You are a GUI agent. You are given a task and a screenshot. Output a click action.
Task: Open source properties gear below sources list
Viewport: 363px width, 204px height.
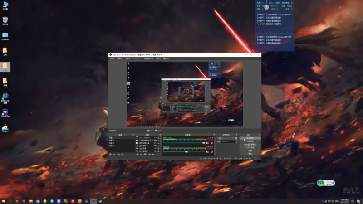[145, 155]
